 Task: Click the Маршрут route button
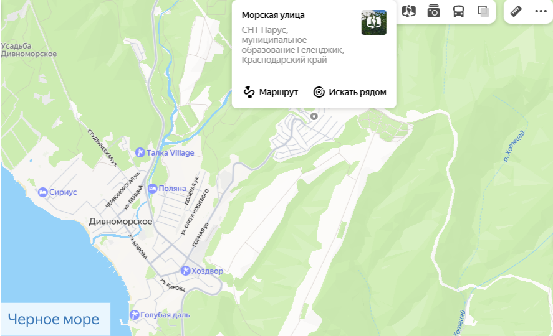point(271,92)
